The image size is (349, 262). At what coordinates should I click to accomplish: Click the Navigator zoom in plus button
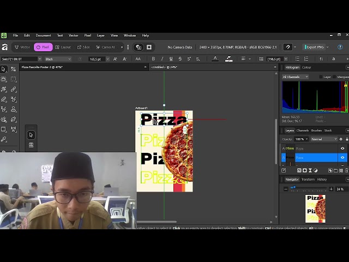pyautogui.click(x=331, y=189)
